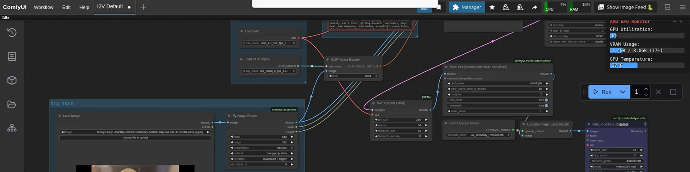This screenshot has height=172, width=690.
Task: Grab the Run toolbar drag handle
Action: pyautogui.click(x=584, y=92)
